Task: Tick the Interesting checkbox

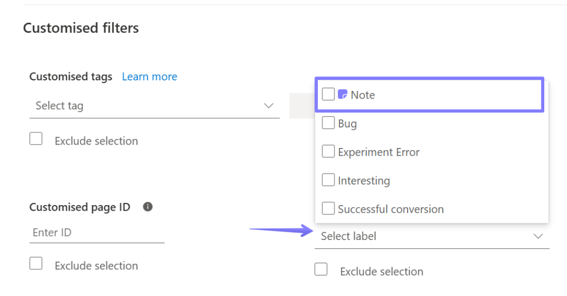Action: (328, 180)
